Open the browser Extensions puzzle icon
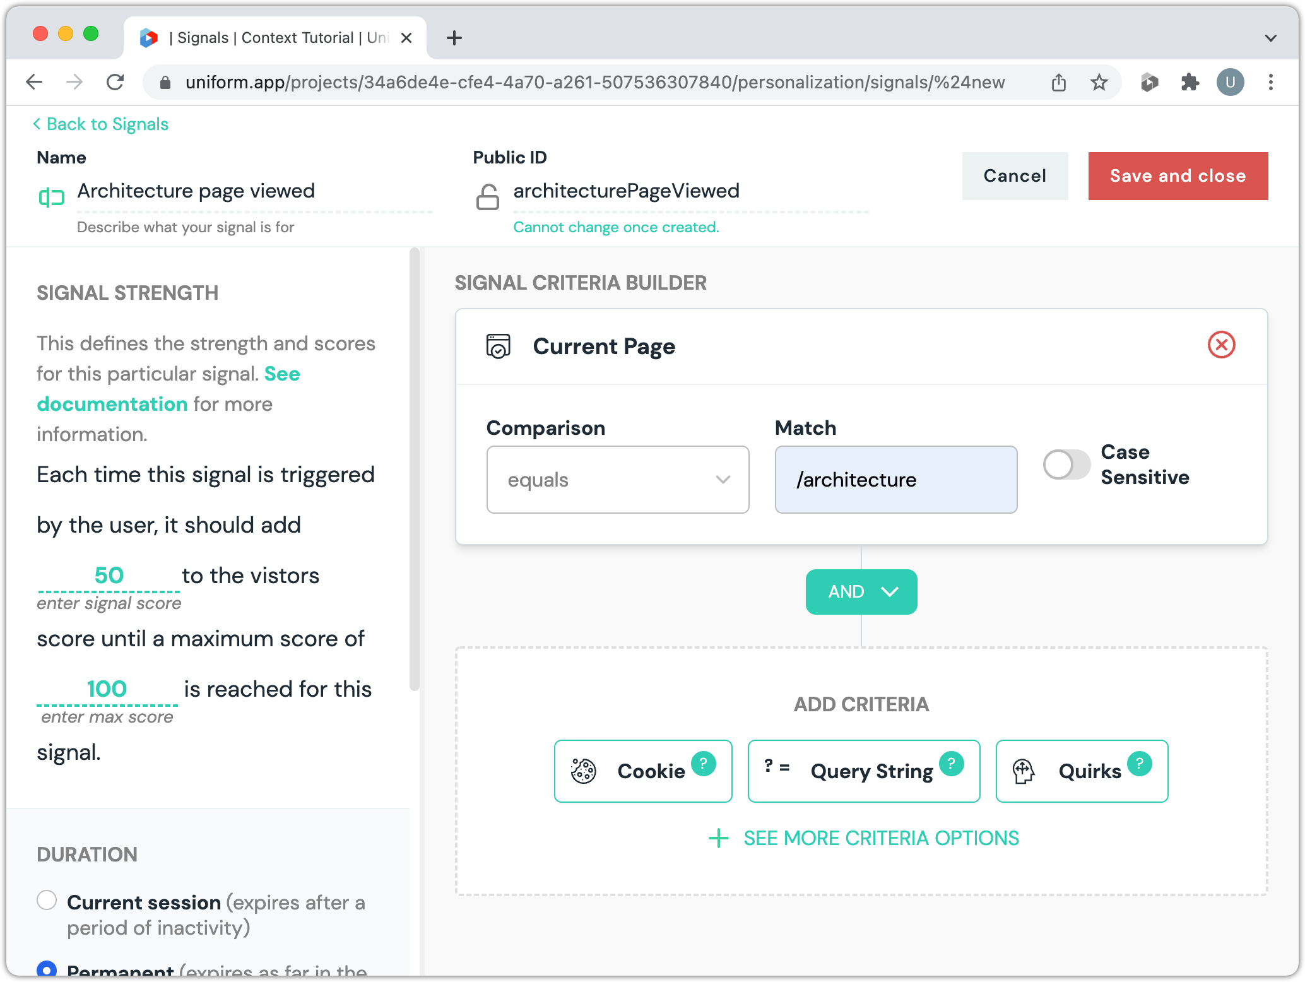Screen dimensions: 1305x982 pos(1190,83)
